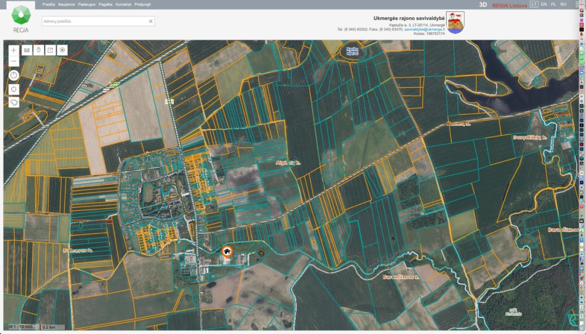Activate the locate target circle tool
This screenshot has width=586, height=334.
[x=63, y=50]
